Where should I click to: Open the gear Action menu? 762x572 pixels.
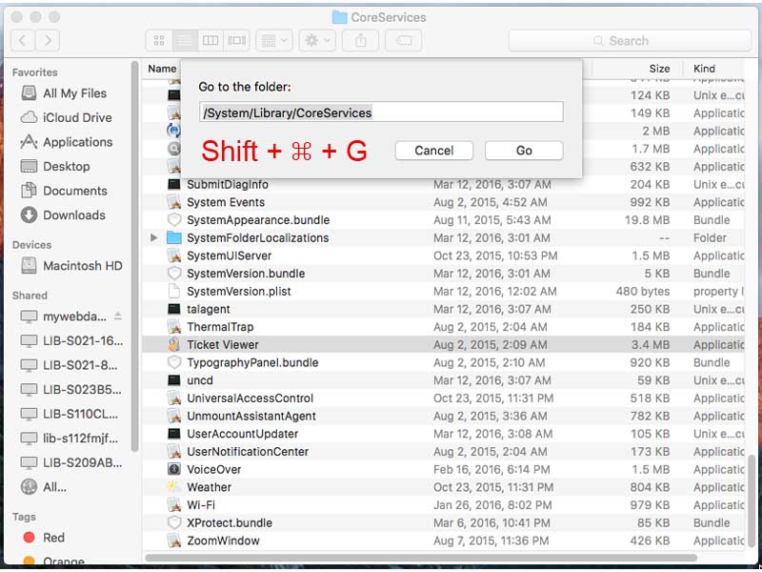(x=317, y=40)
